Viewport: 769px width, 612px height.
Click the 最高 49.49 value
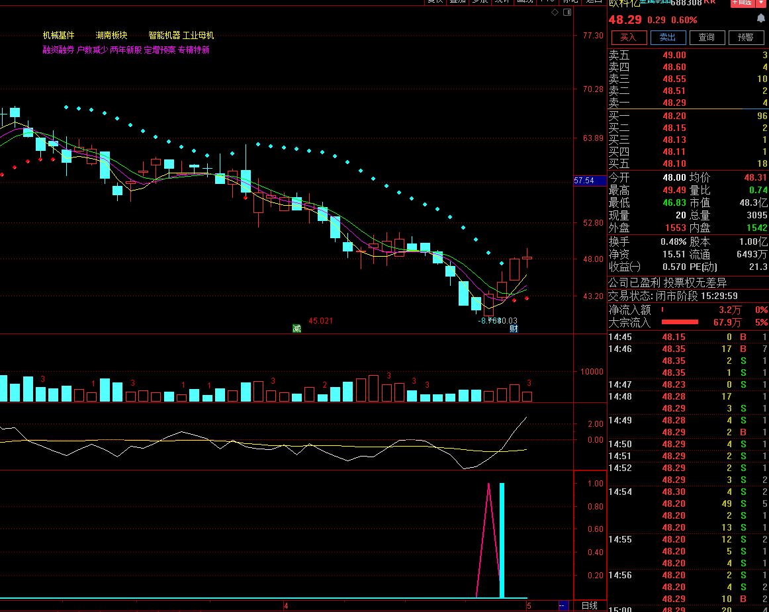[674, 191]
